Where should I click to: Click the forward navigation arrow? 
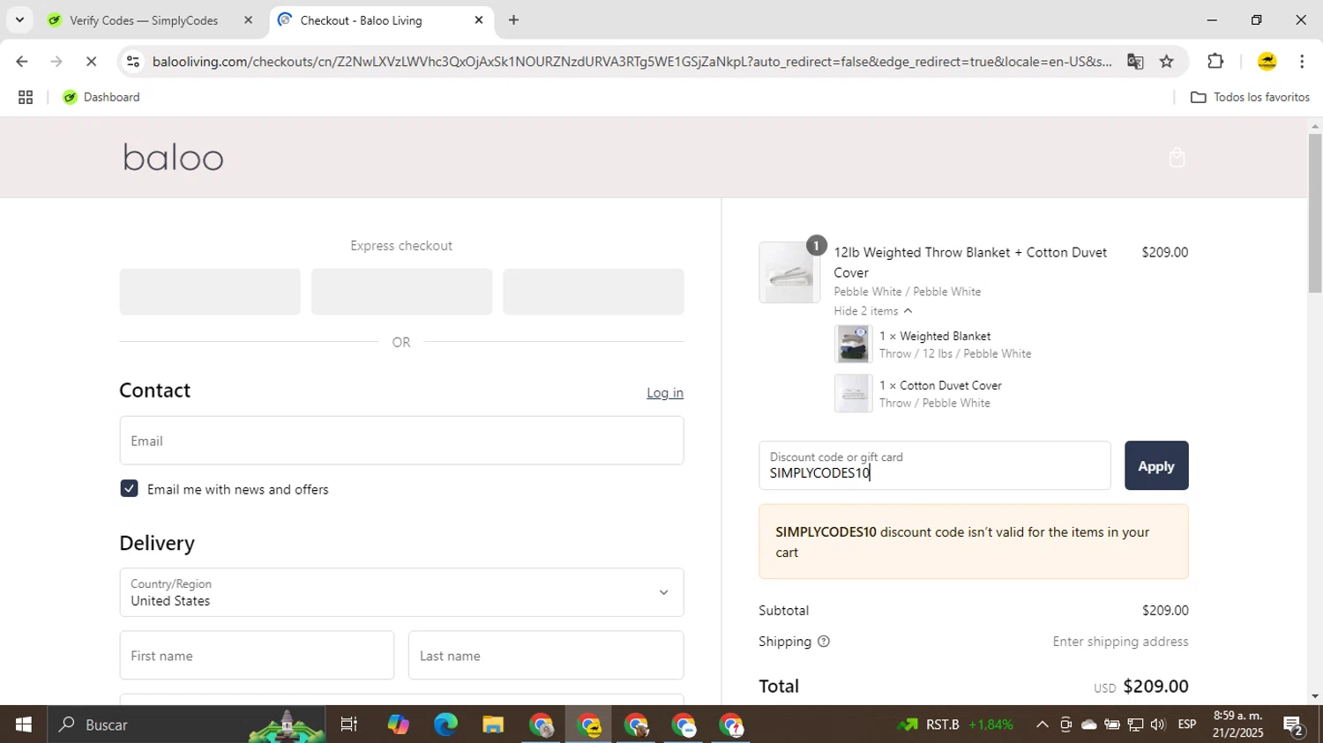coord(56,62)
